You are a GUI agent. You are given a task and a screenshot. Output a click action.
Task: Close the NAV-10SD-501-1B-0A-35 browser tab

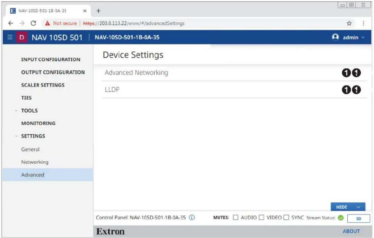click(85, 11)
